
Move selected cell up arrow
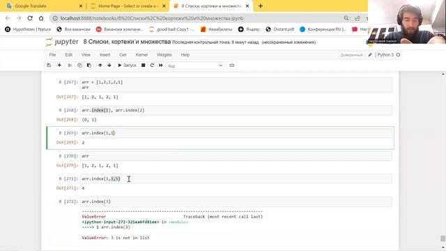pos(100,66)
